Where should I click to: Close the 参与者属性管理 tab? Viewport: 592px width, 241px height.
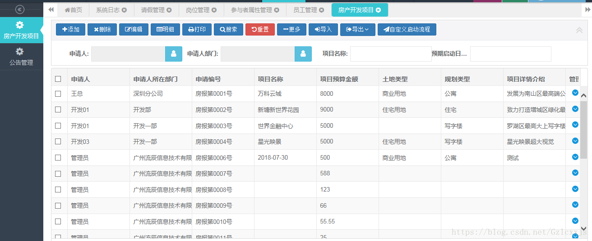point(277,10)
